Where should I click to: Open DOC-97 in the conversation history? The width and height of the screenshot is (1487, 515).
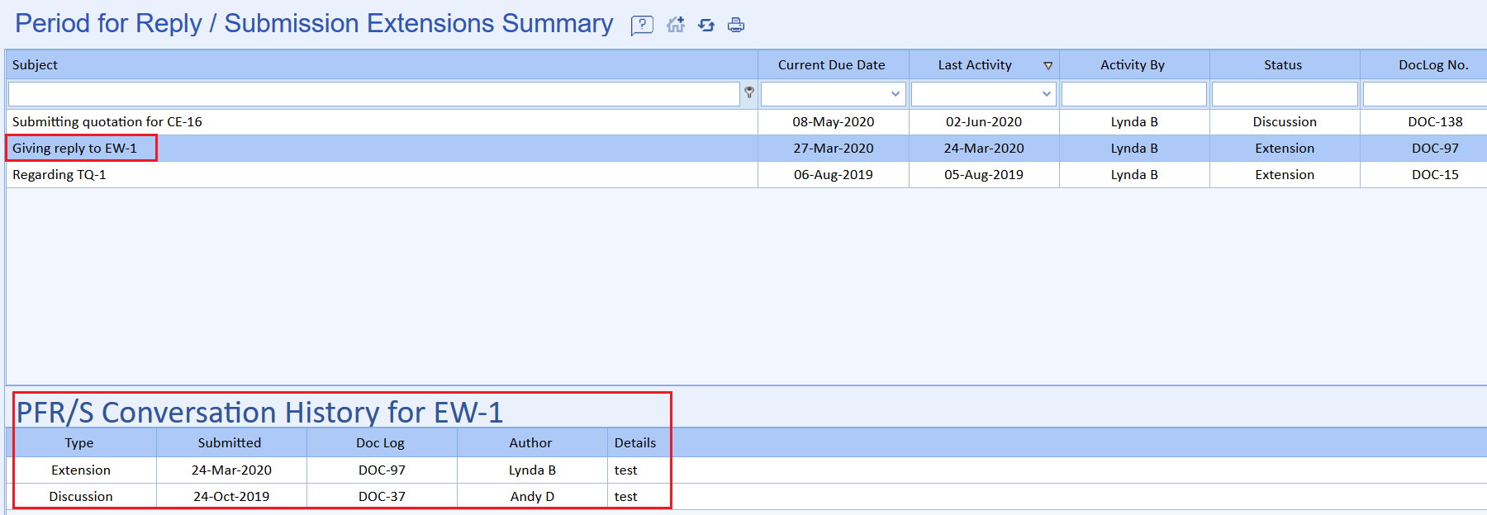(382, 470)
